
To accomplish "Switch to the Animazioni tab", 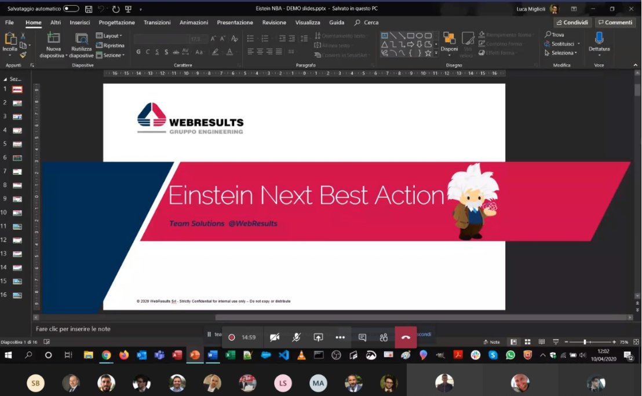I will 194,23.
